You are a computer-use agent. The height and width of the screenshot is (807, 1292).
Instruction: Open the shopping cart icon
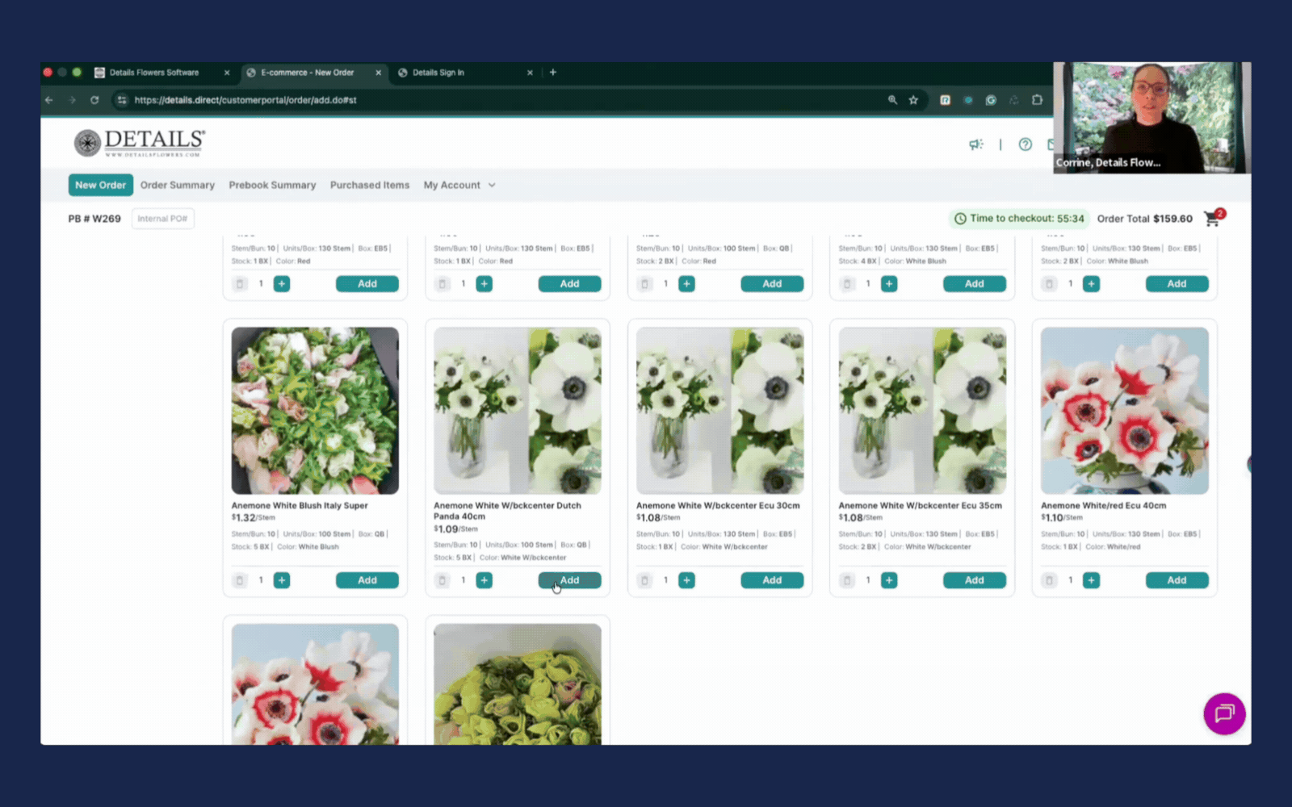tap(1212, 219)
